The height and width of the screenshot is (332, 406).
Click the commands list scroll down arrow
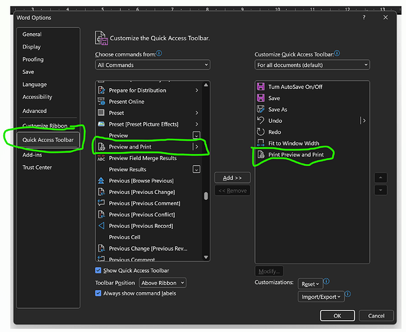pos(206,257)
